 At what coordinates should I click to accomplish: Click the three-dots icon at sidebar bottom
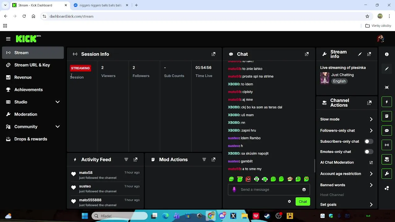(387, 188)
